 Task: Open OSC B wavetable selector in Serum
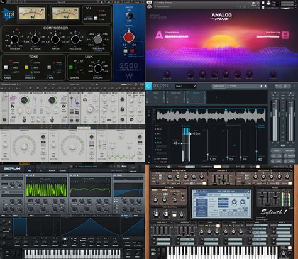pos(90,179)
